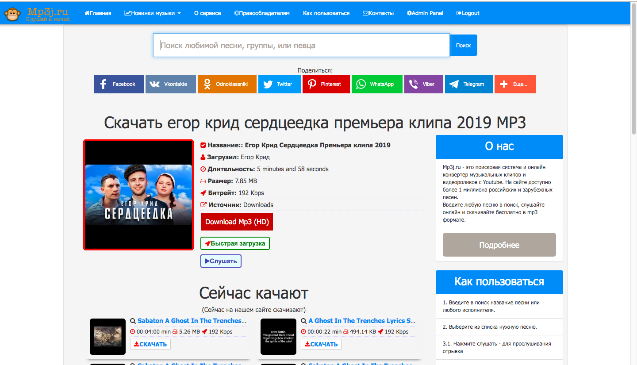The width and height of the screenshot is (637, 365).
Task: Click the О нас sidebar header
Action: [x=499, y=146]
